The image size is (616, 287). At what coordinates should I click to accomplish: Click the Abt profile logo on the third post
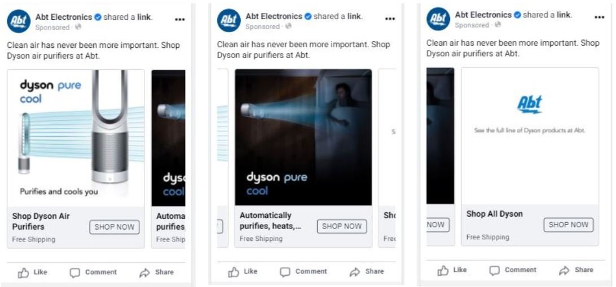tap(438, 19)
